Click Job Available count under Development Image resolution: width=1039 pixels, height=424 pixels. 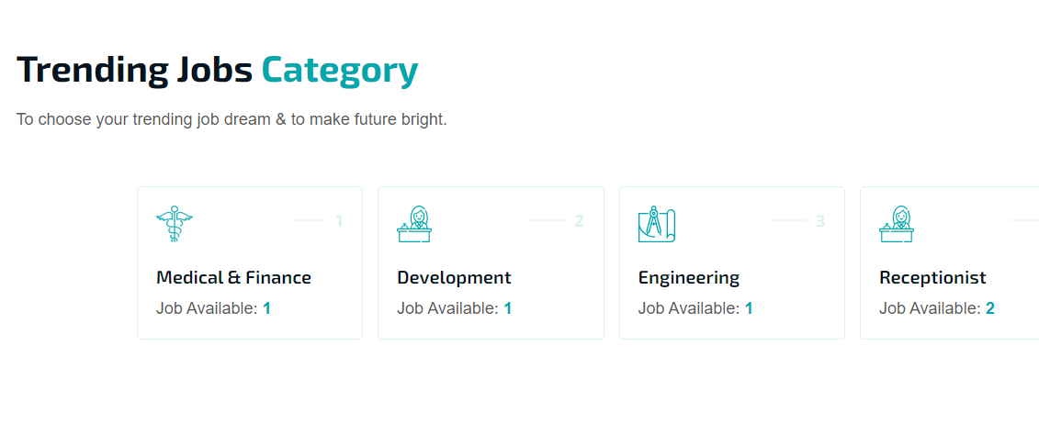(x=507, y=308)
